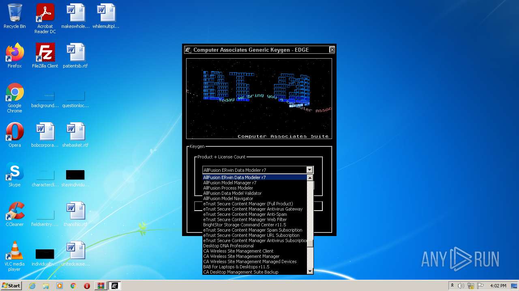Viewport: 519px width, 291px height.
Task: Select CA Wireless Site Management Client
Action: click(x=255, y=251)
